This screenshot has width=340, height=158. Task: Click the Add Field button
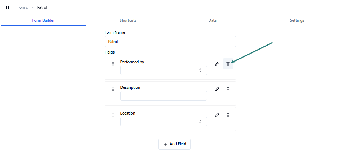[174, 144]
